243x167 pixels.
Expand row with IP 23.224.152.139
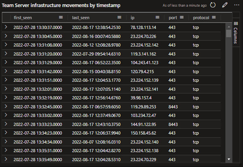tap(6, 80)
